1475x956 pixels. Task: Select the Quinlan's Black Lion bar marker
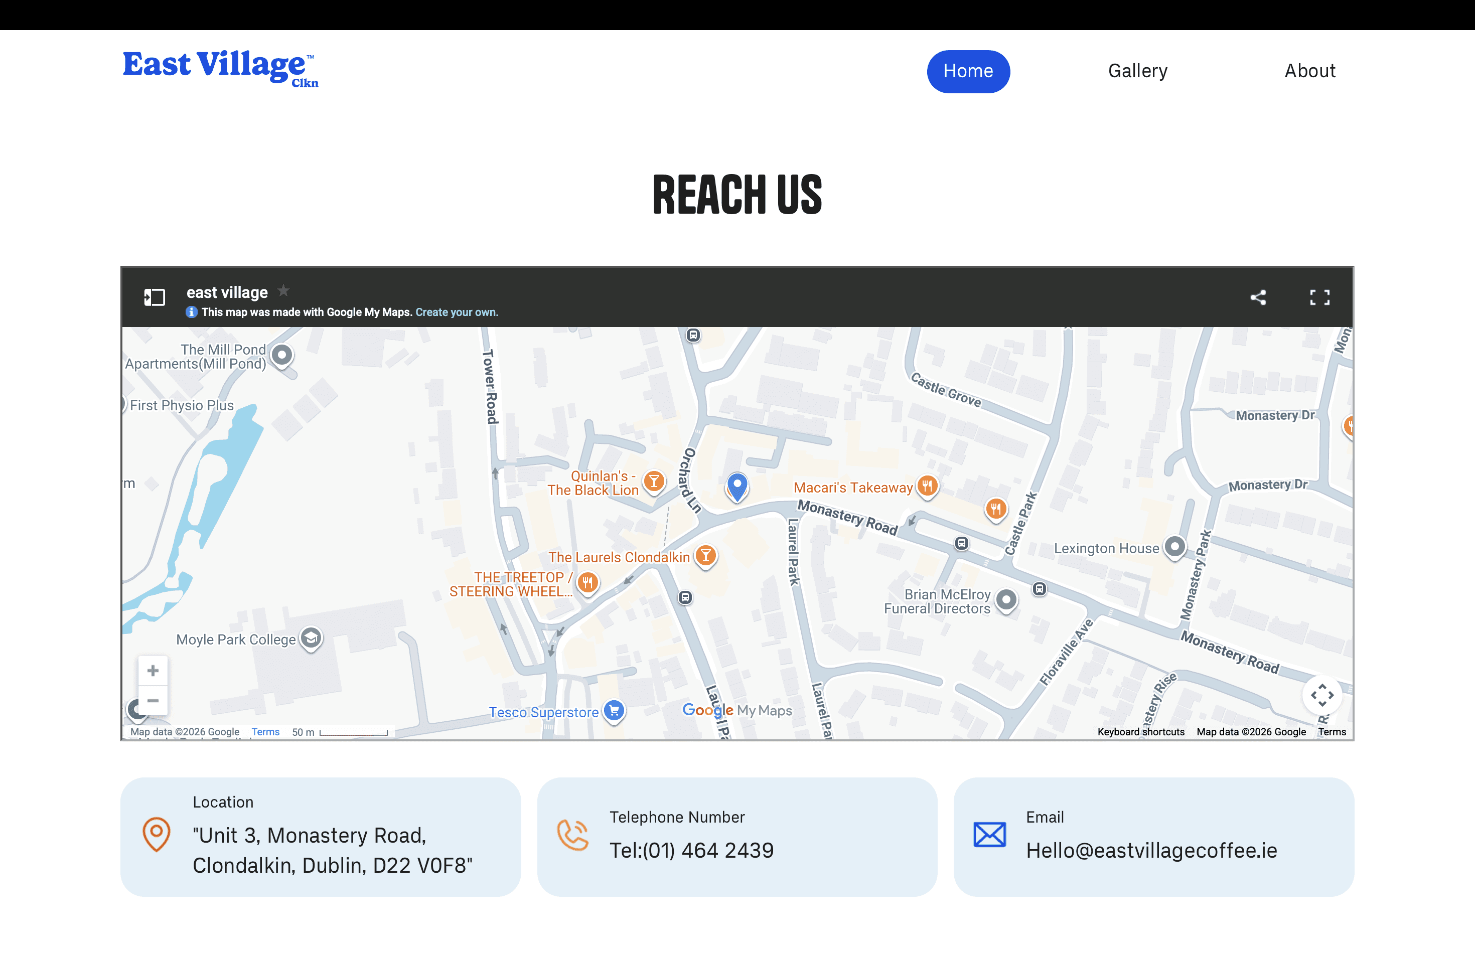click(x=654, y=482)
